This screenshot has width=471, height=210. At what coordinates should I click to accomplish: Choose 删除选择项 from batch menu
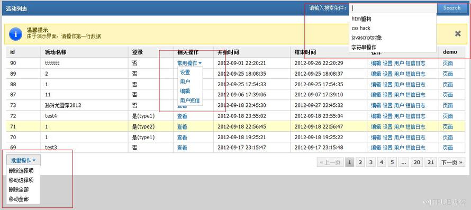pyautogui.click(x=21, y=171)
